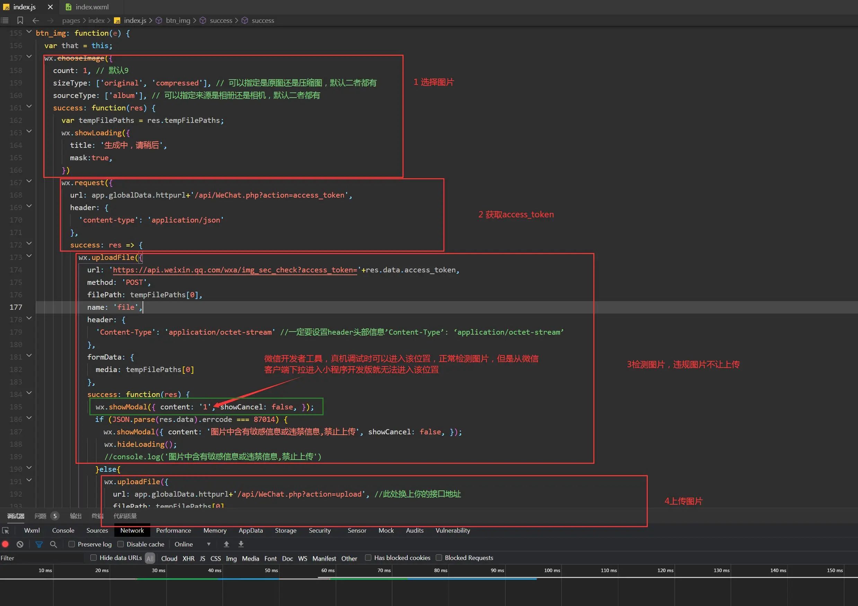Tick Hide data URLs checkbox

[x=94, y=558]
